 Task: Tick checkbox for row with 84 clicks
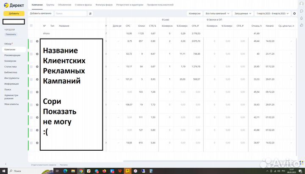[31, 67]
